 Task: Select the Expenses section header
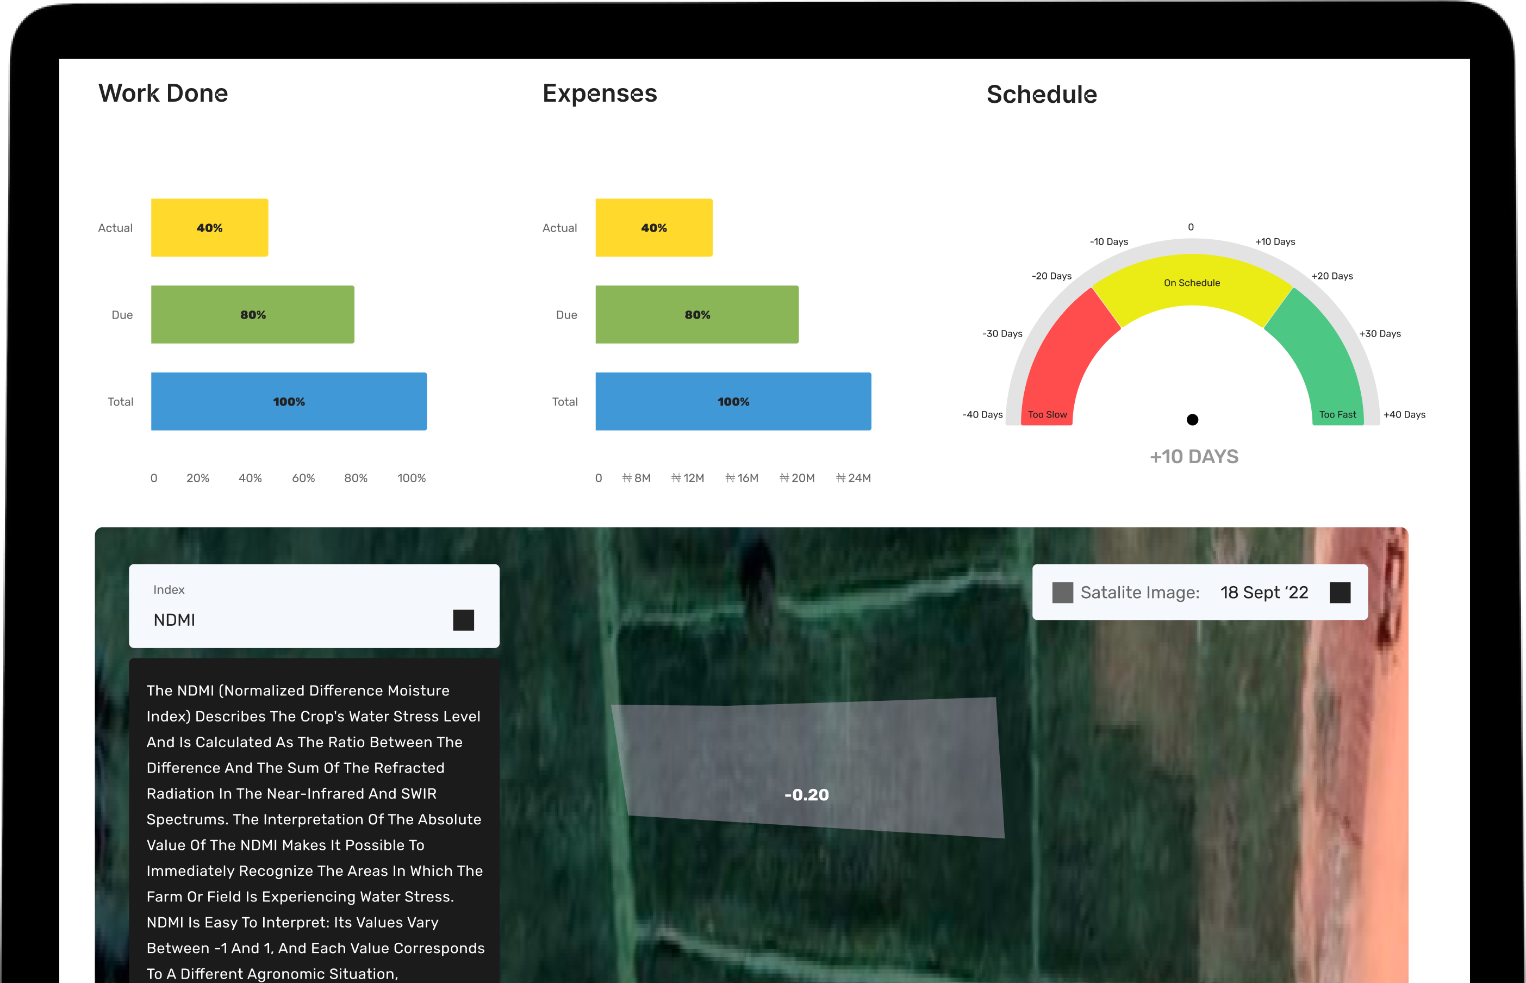pyautogui.click(x=599, y=93)
